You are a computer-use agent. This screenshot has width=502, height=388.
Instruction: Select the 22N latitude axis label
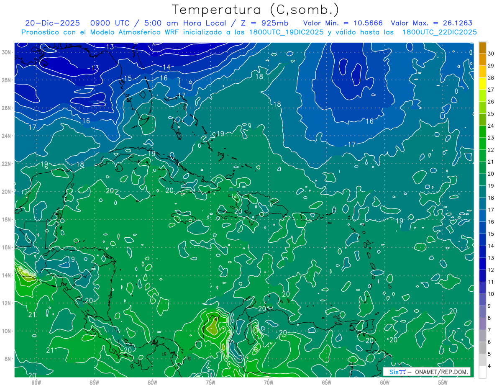6,164
